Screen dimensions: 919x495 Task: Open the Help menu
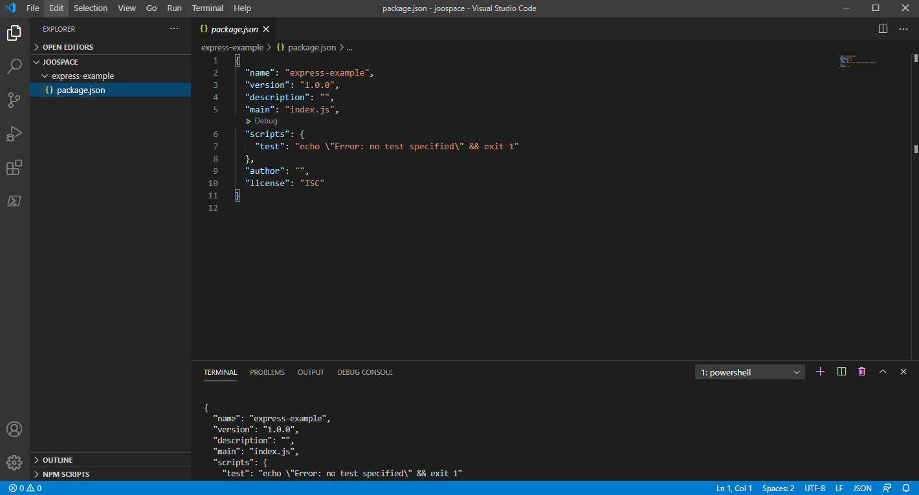(243, 8)
